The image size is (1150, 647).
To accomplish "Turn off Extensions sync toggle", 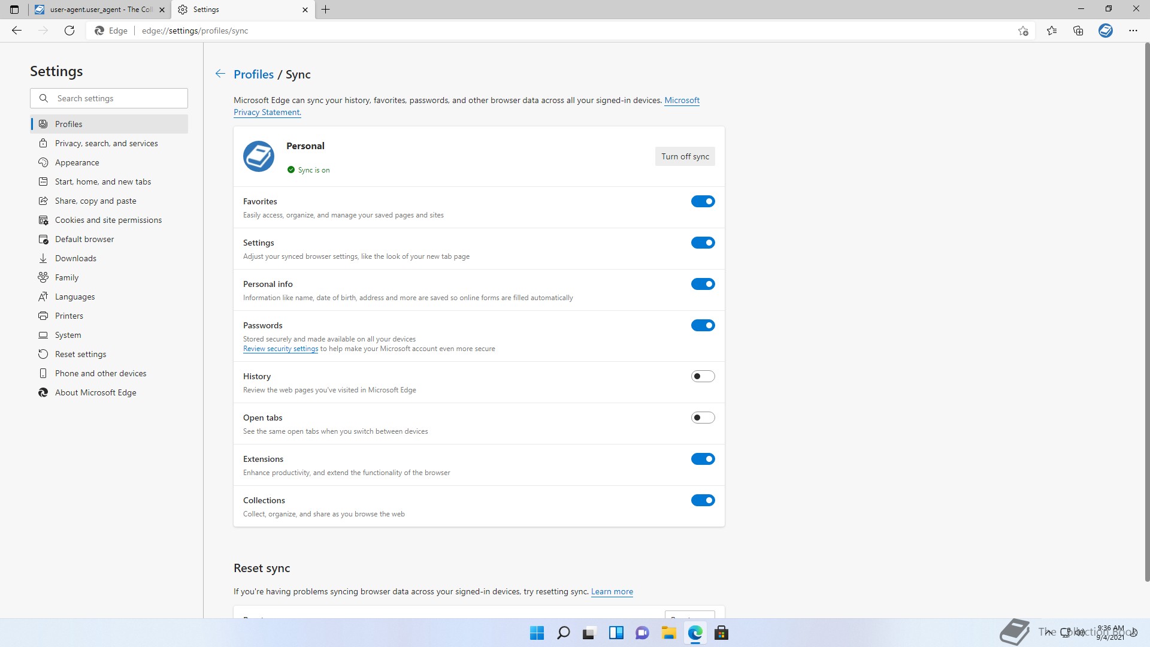I will pos(703,459).
